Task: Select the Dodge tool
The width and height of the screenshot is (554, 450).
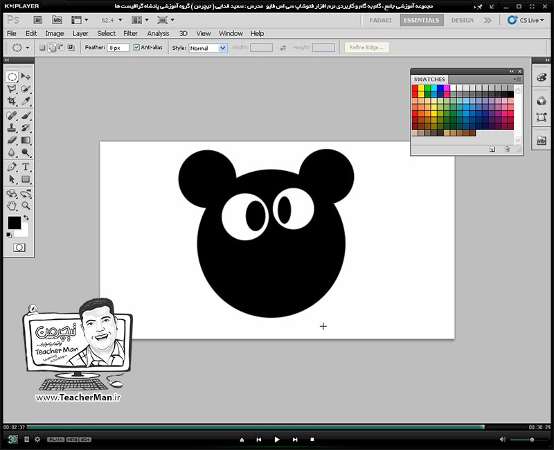Action: [26, 152]
